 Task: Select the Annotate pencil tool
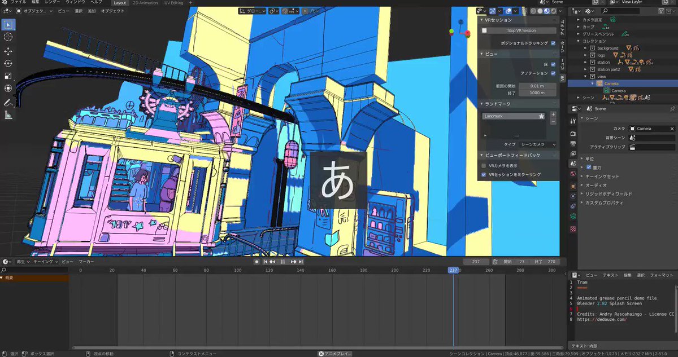click(x=8, y=103)
